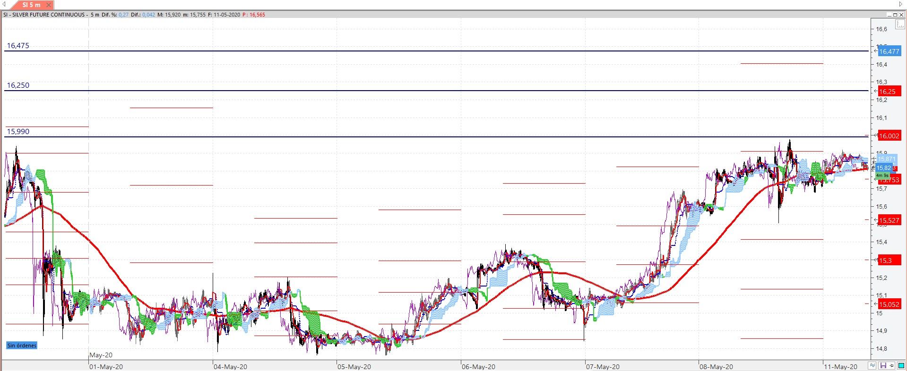Click the red 15,527 price tag
Screen dimensions: 907x371
(889, 220)
